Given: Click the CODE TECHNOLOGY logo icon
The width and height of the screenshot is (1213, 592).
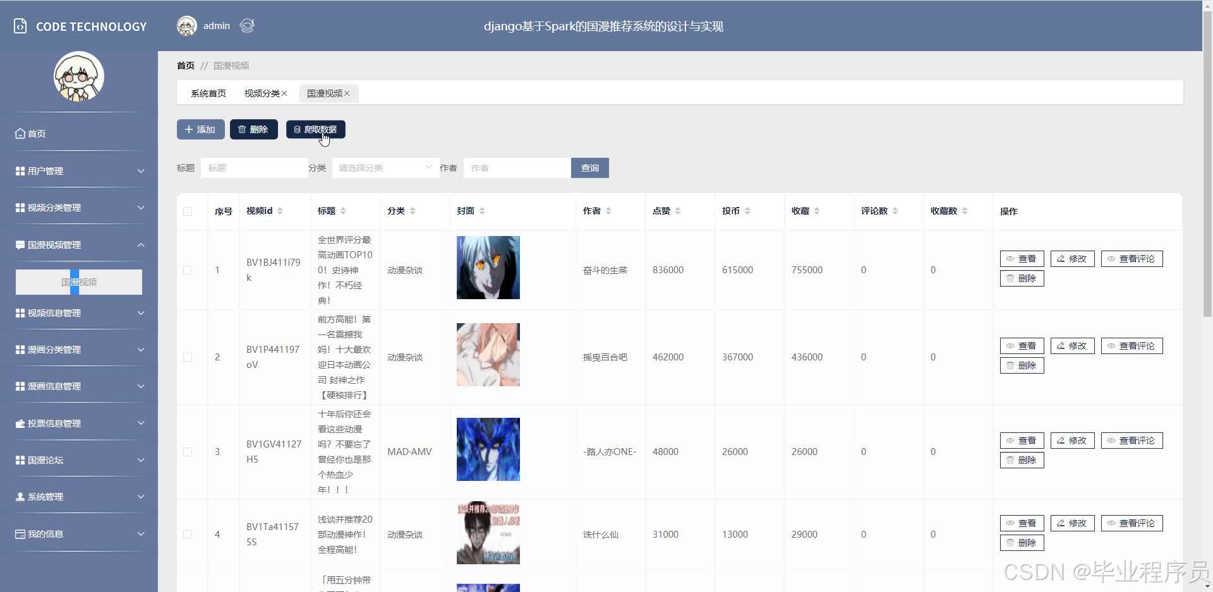Looking at the screenshot, I should pos(20,27).
